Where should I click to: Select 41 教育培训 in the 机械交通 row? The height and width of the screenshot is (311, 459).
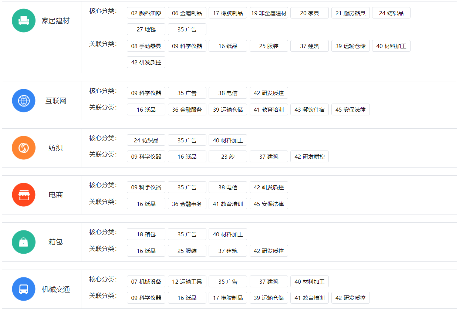tap(310, 298)
